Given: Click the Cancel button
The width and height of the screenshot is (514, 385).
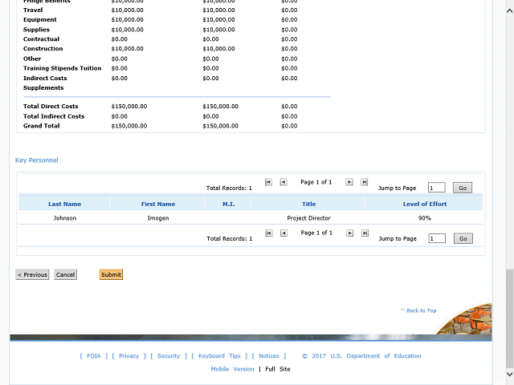Looking at the screenshot, I should tap(65, 274).
